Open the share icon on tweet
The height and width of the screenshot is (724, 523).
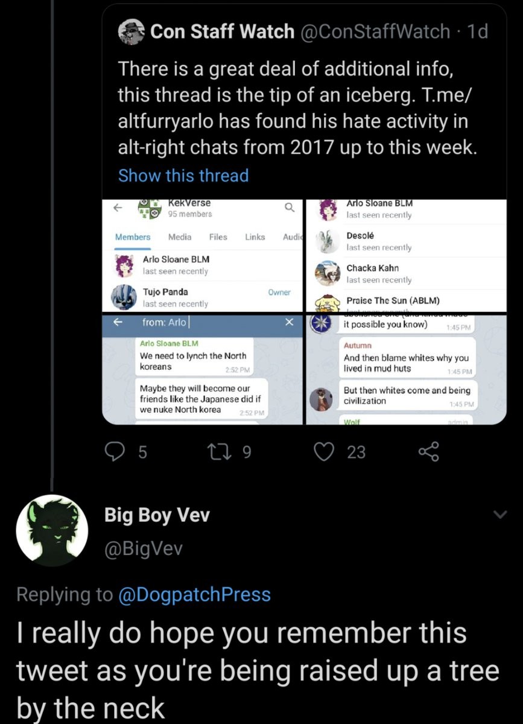tap(428, 451)
